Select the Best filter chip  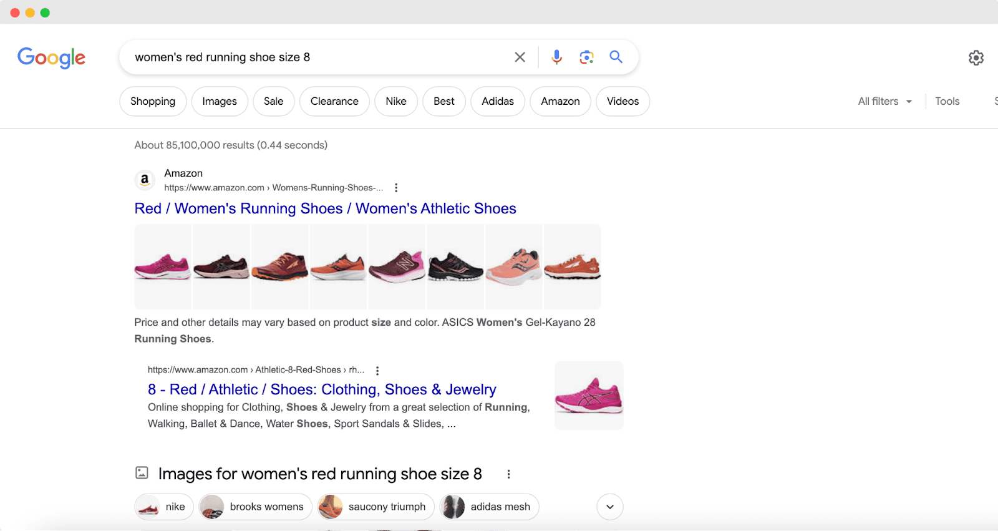pos(444,101)
